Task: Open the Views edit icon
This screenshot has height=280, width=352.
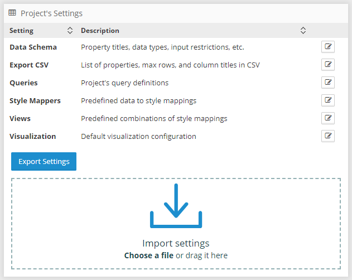Action: (328, 118)
